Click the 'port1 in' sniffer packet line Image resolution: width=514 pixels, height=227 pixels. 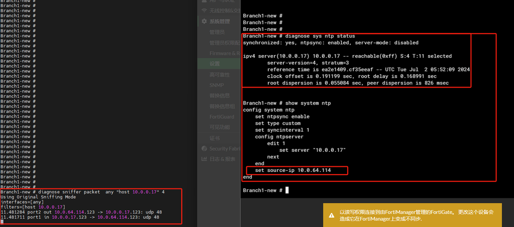pos(80,217)
